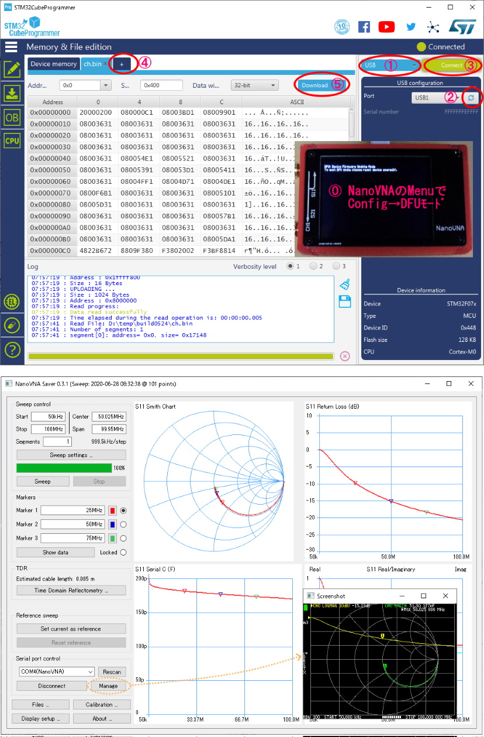Open the About dialog button
Screen dimensions: 484x737
pos(101,718)
